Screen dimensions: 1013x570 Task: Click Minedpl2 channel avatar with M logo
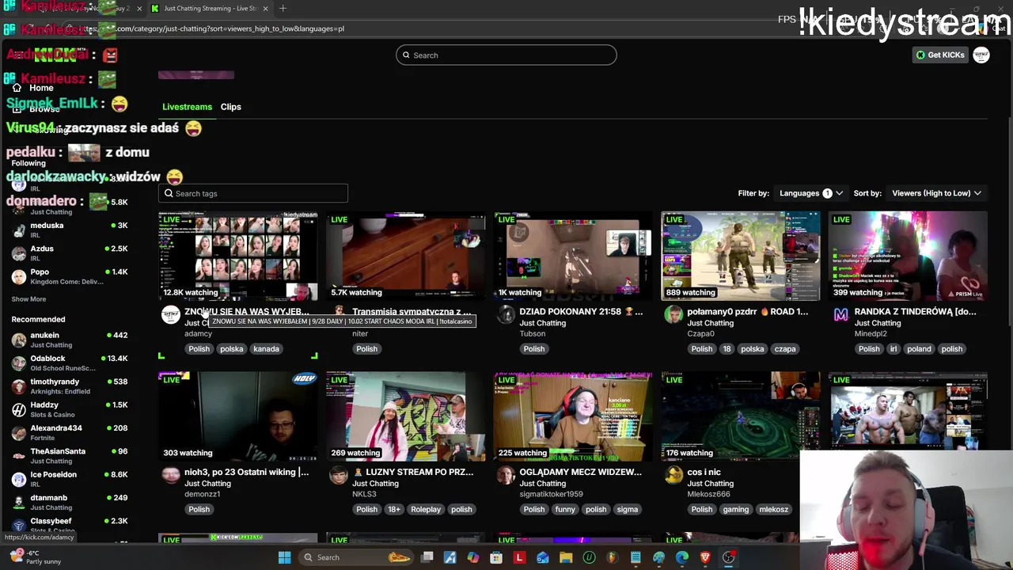841,315
